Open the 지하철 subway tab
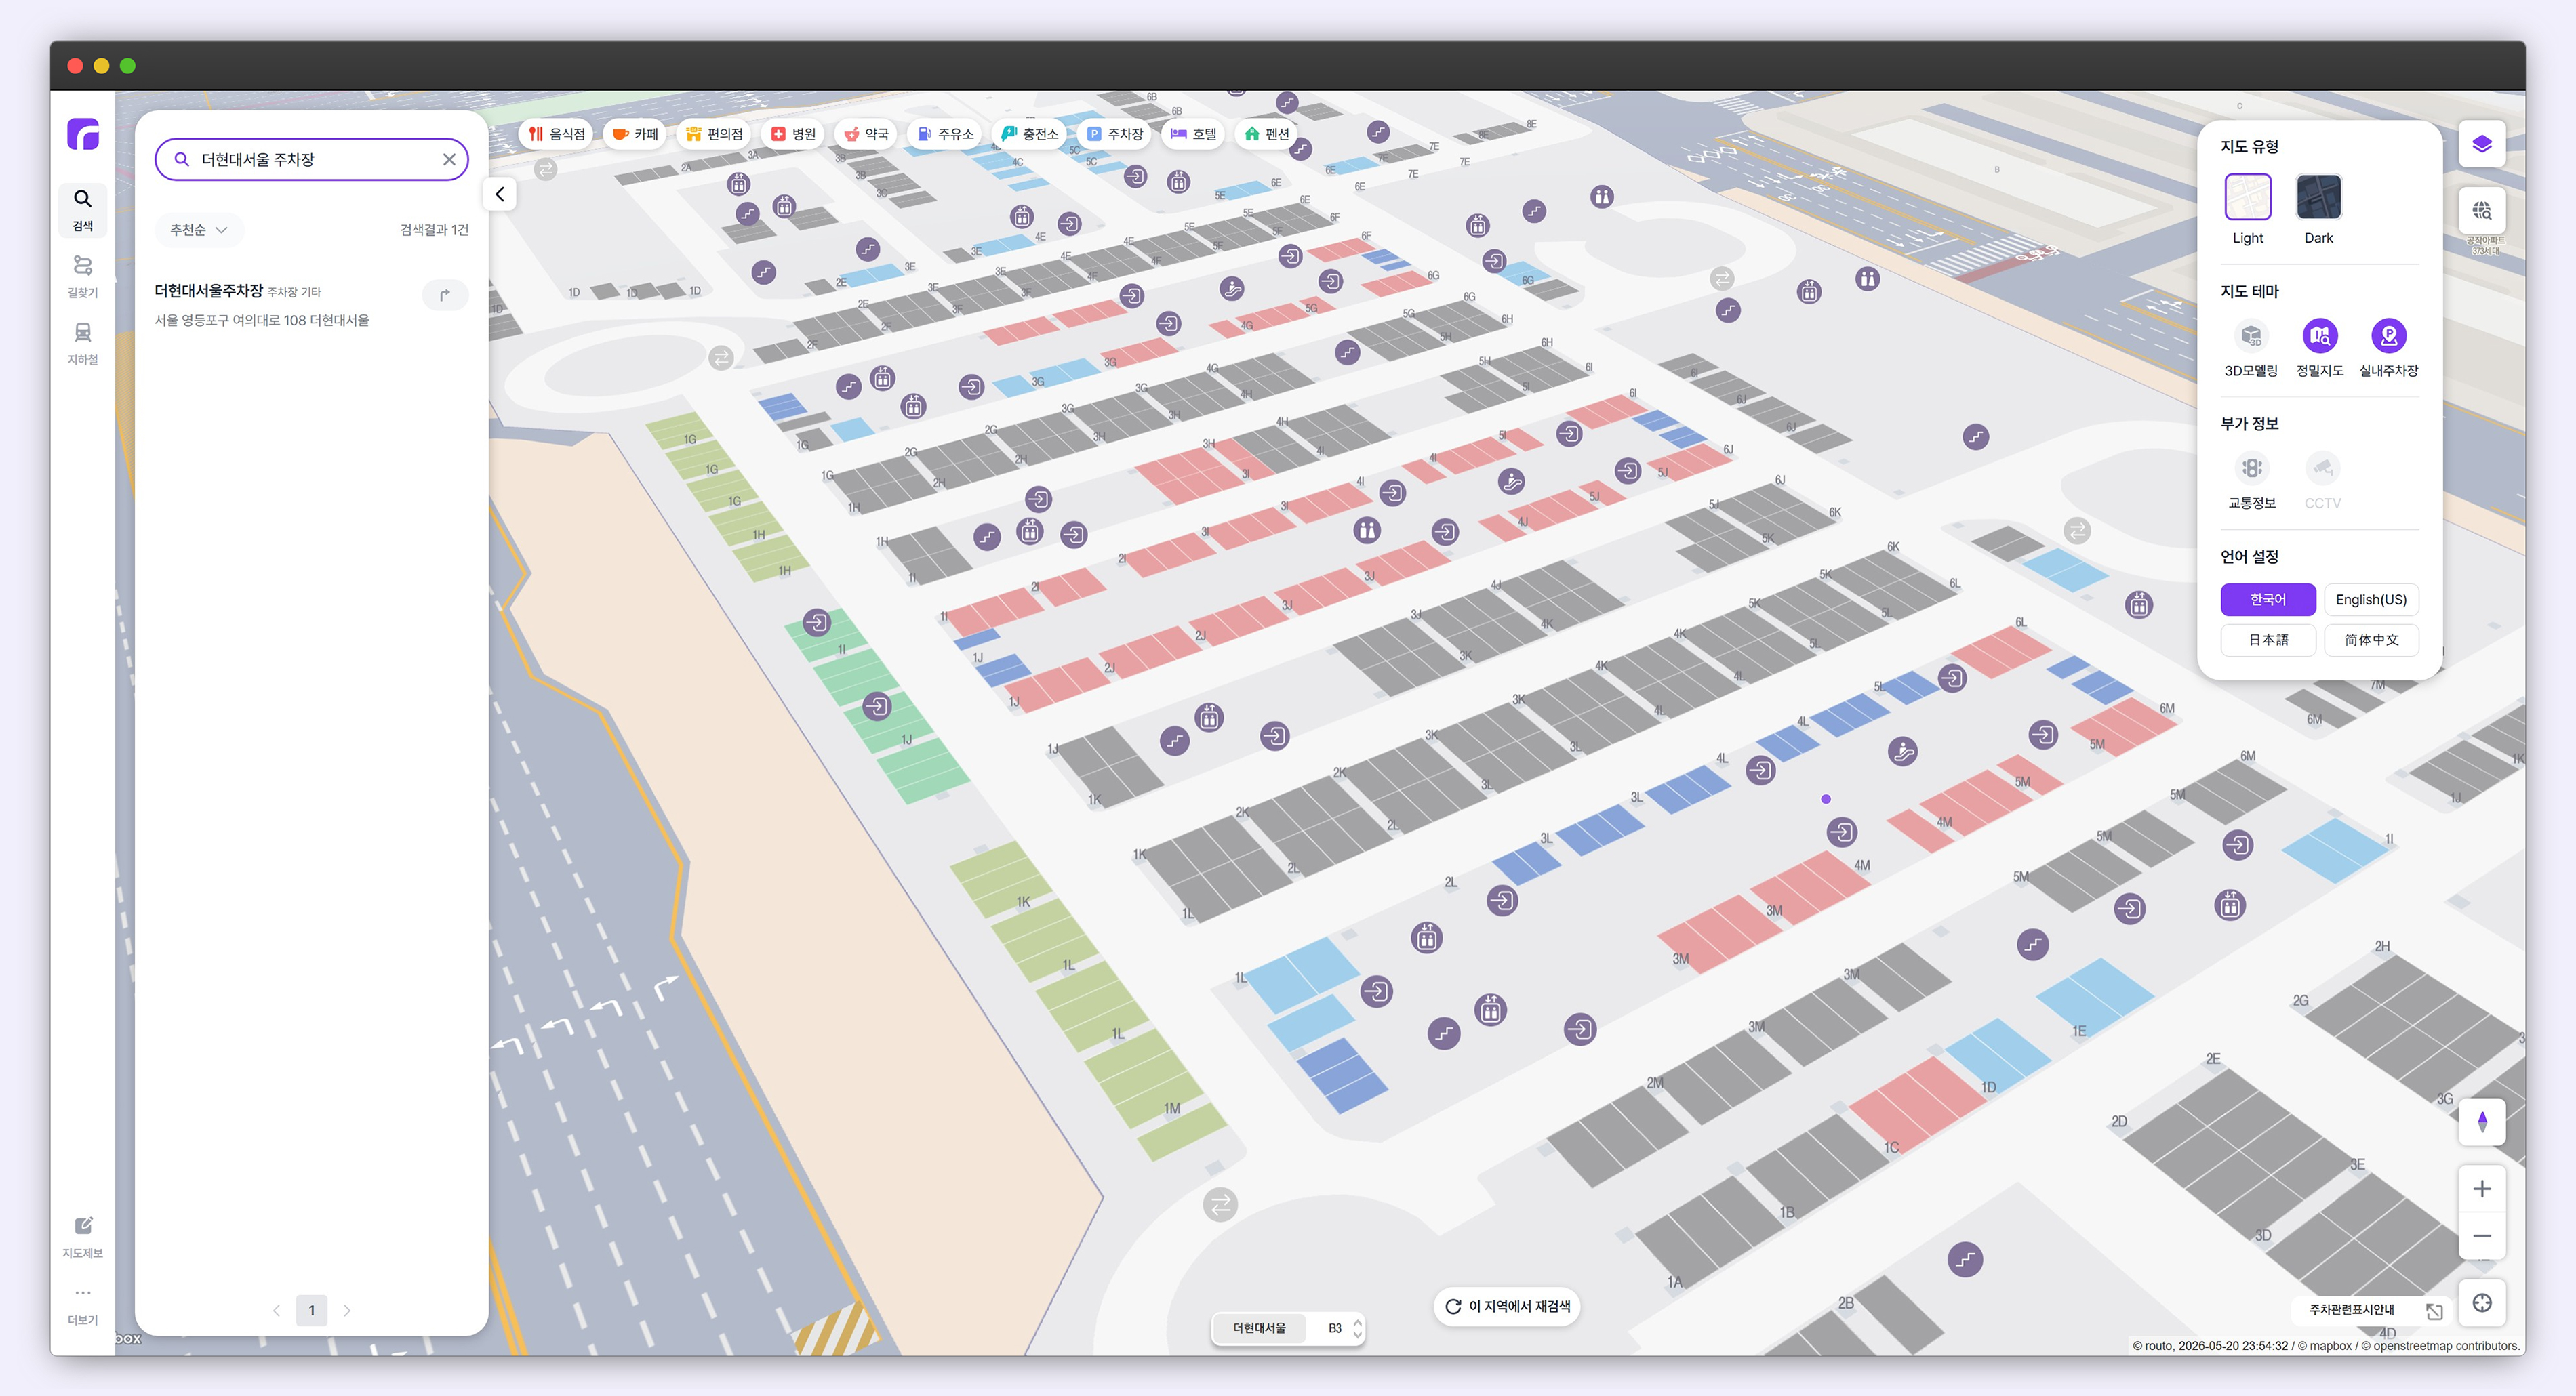 (83, 343)
